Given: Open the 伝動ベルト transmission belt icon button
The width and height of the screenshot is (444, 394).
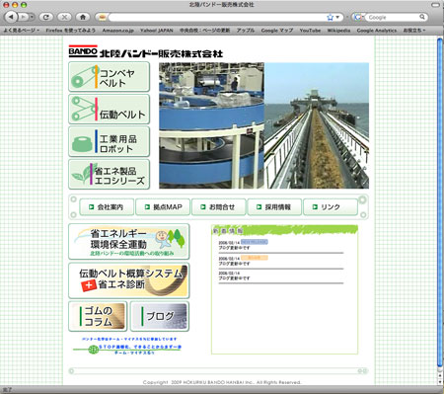Looking at the screenshot, I should pyautogui.click(x=109, y=109).
